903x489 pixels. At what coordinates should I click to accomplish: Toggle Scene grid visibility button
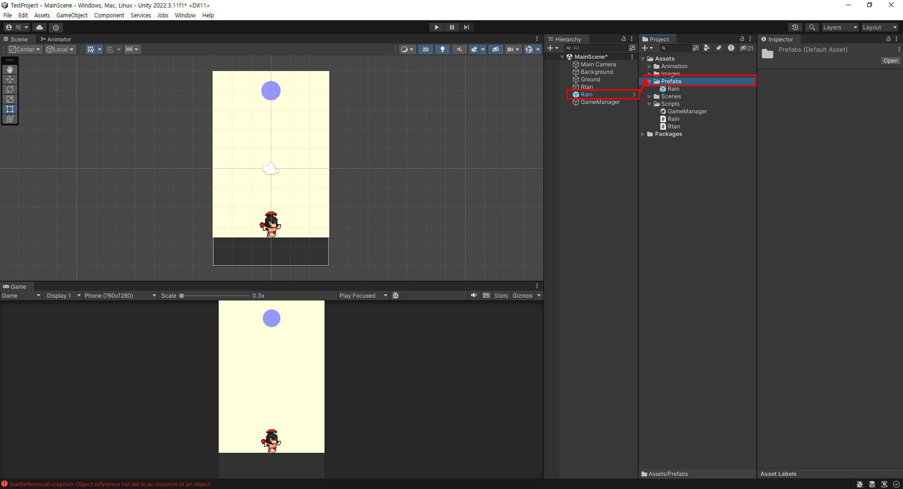pos(91,49)
